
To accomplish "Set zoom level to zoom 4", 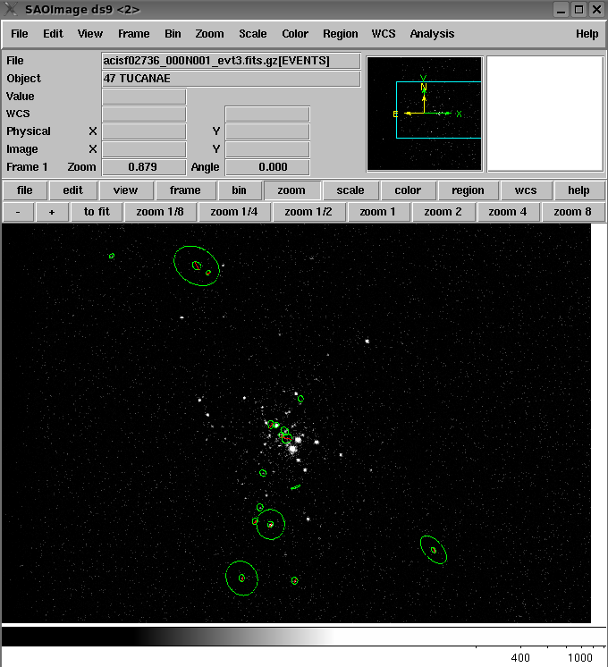I will (508, 212).
